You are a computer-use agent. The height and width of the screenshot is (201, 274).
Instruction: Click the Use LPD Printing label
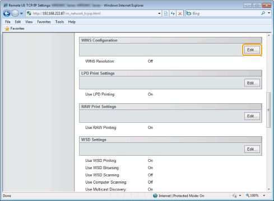click(x=100, y=94)
